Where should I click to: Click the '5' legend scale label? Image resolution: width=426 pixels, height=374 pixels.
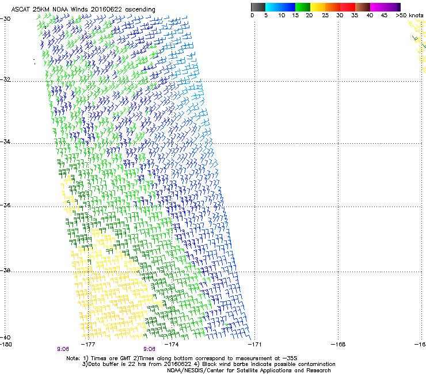266,16
